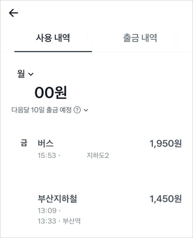Tap the 부산역 station name
The width and height of the screenshot is (193, 238).
[71, 221]
